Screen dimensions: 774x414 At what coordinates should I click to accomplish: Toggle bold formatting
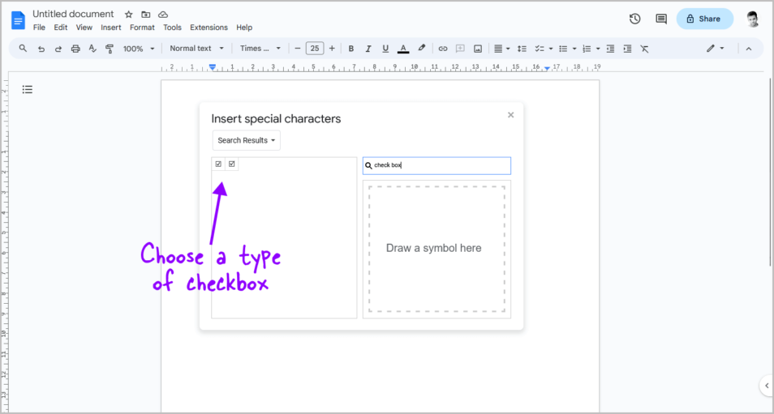(351, 49)
